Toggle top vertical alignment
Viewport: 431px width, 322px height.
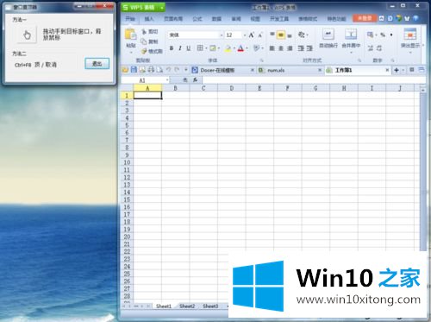(272, 35)
